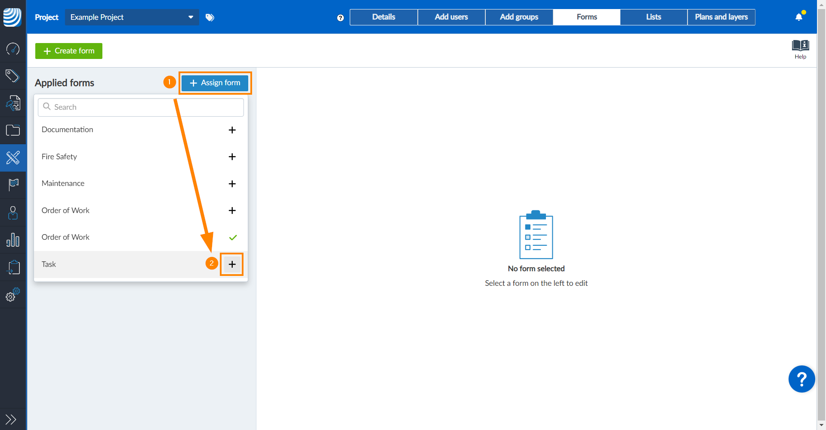This screenshot has height=430, width=826.
Task: Click the tags icon in left sidebar
Action: [13, 76]
